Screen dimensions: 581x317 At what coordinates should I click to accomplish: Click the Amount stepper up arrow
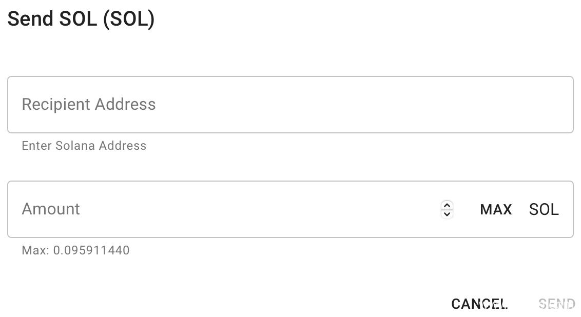[447, 205]
